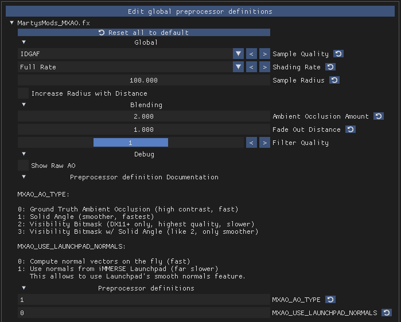Collapse the Blending section
Screen dimensions: 401x322
point(24,105)
